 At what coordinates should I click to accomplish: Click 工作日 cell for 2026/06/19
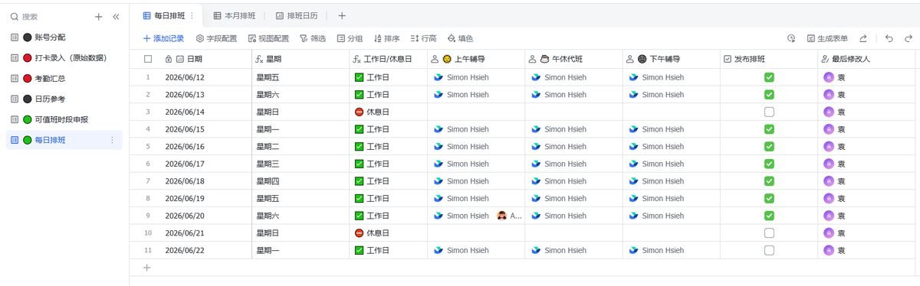pyautogui.click(x=388, y=198)
